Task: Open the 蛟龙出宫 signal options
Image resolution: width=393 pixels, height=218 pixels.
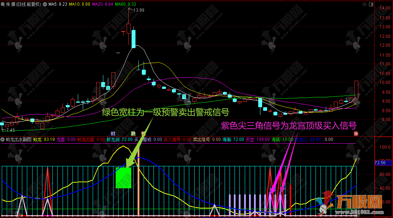Action: [x=87, y=139]
